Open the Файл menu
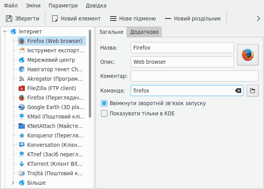The width and height of the screenshot is (264, 189). (x=11, y=6)
